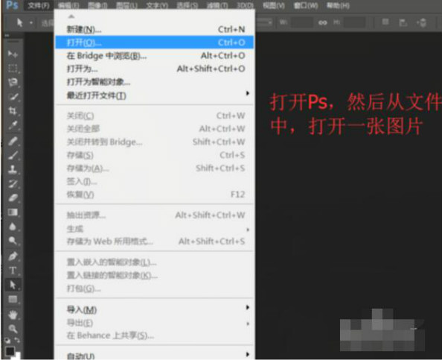The width and height of the screenshot is (442, 360).
Task: Select the Rectangle shape tool
Action: click(13, 300)
